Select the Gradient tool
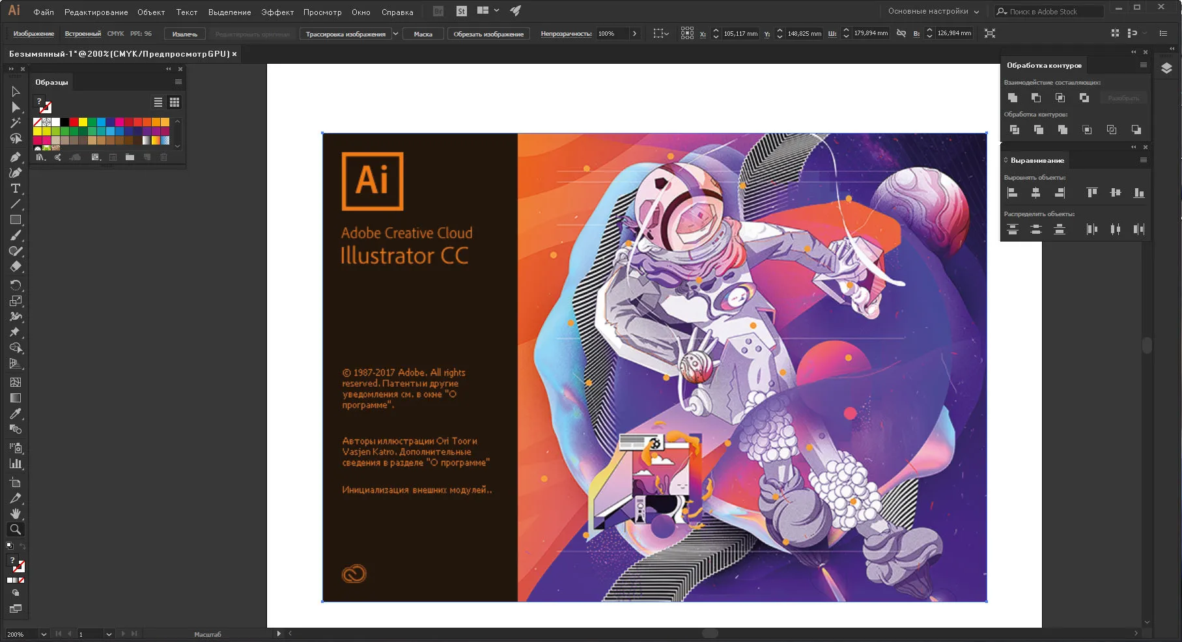This screenshot has height=642, width=1182. click(x=16, y=398)
